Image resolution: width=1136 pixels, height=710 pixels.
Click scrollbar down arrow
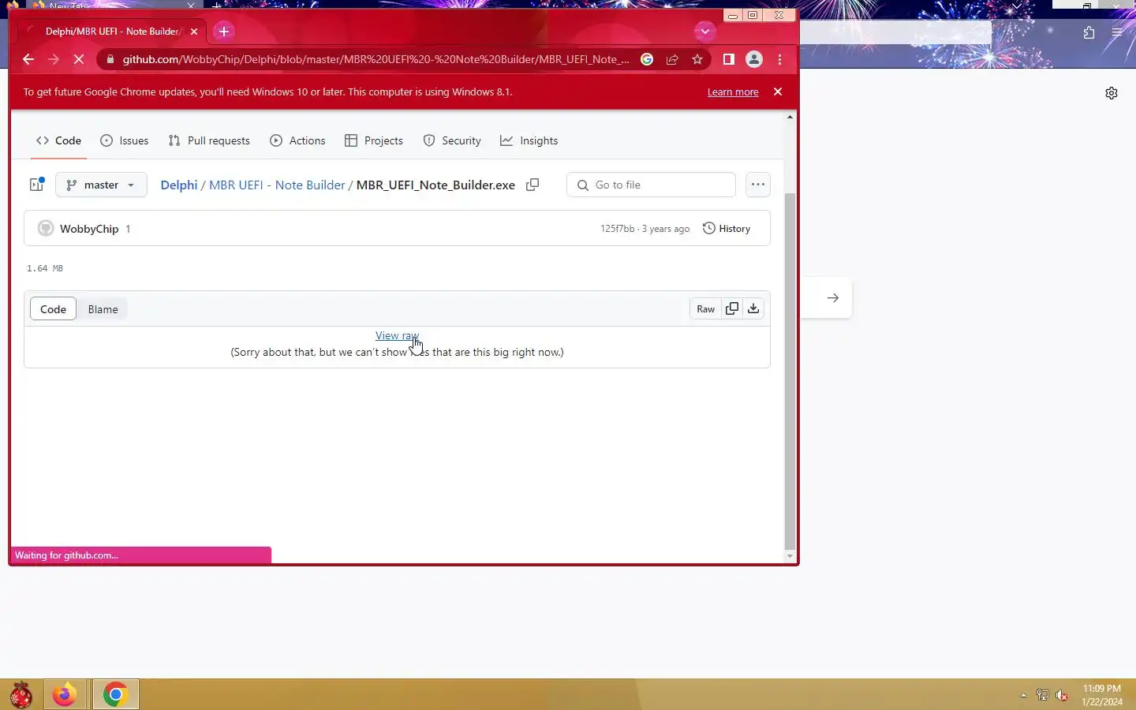[790, 556]
